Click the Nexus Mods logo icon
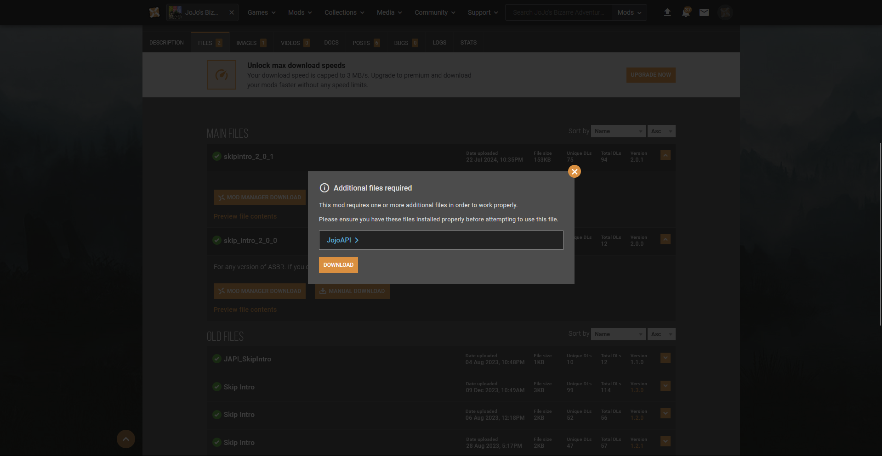The image size is (882, 456). click(x=154, y=12)
